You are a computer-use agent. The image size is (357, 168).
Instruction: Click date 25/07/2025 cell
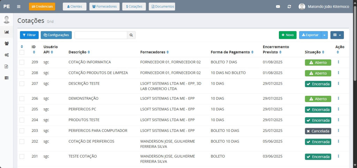click(273, 131)
